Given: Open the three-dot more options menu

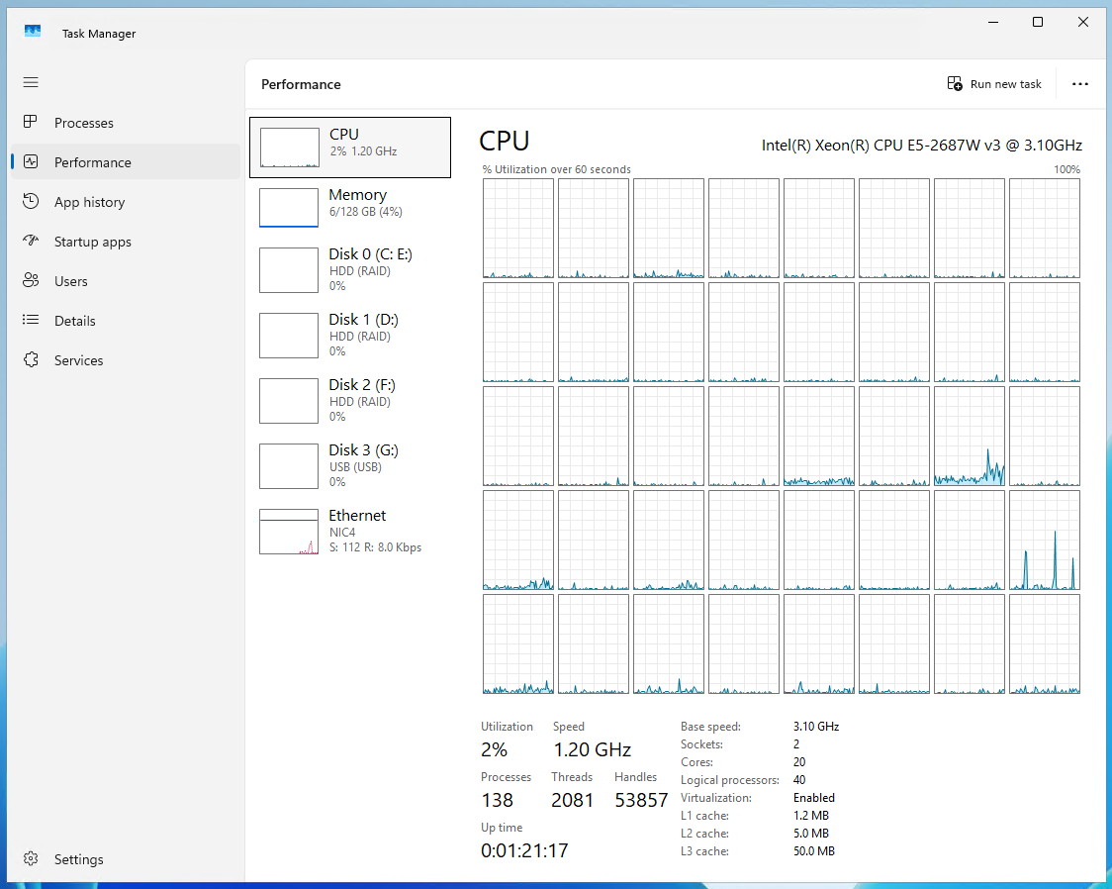Looking at the screenshot, I should coord(1080,84).
